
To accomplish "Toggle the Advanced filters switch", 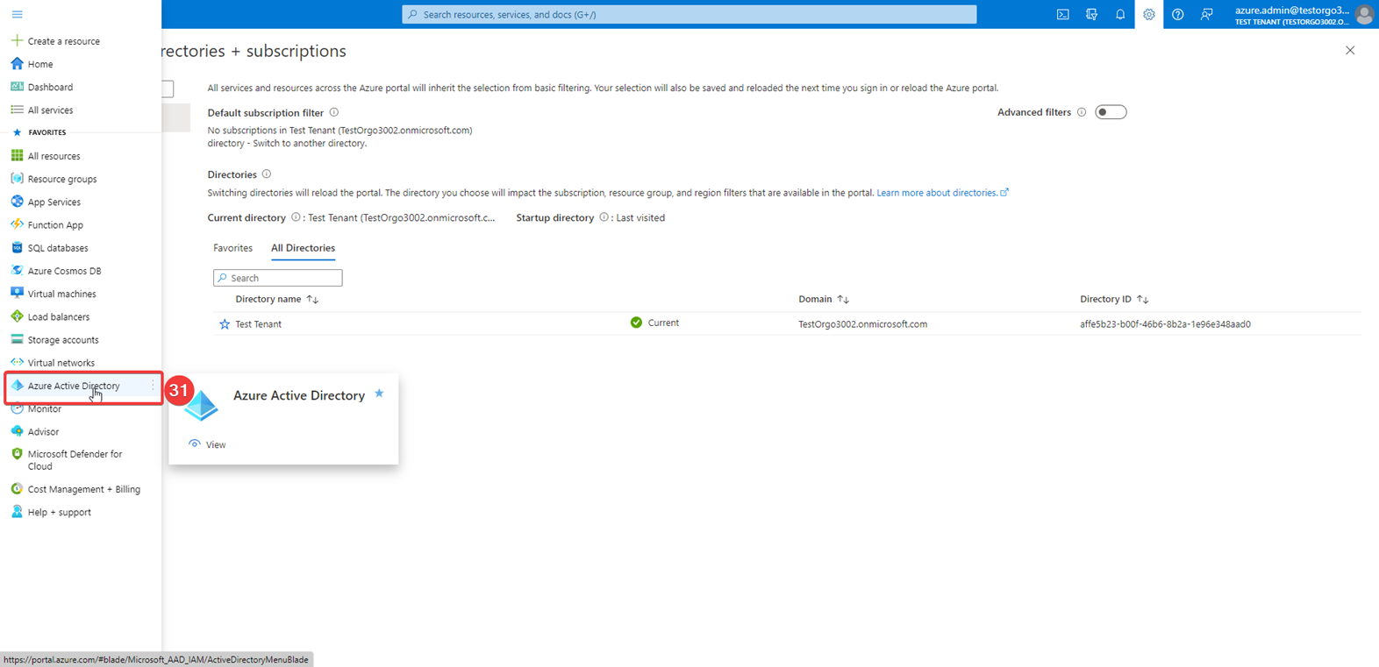I will [x=1111, y=112].
